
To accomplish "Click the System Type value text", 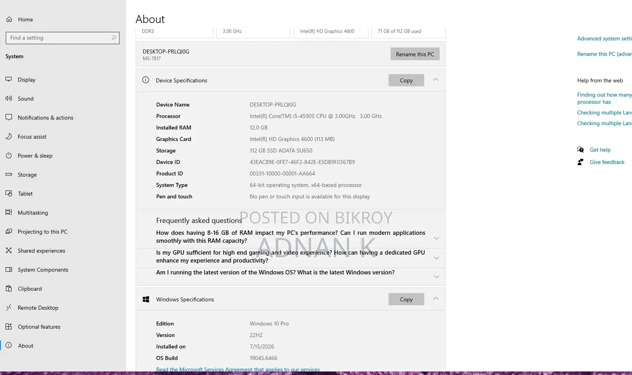I will (306, 185).
